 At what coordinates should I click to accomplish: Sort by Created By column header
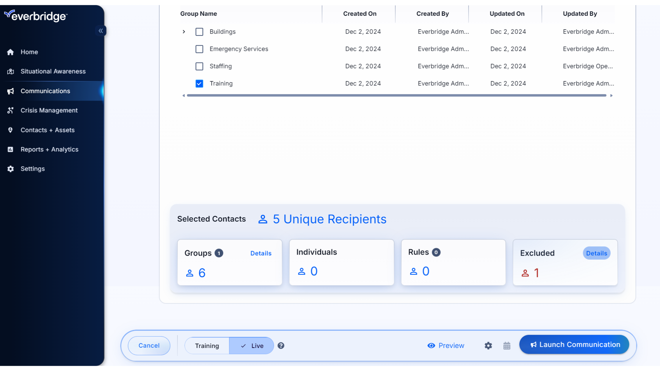pyautogui.click(x=432, y=14)
